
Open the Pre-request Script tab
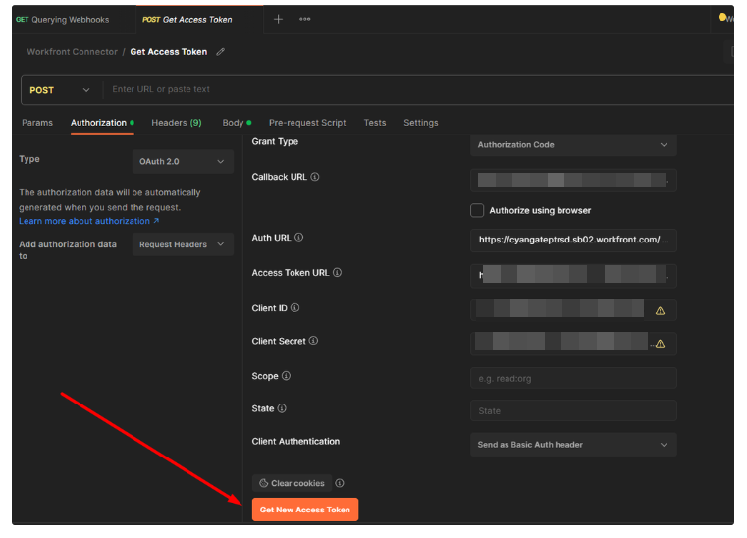coord(307,123)
